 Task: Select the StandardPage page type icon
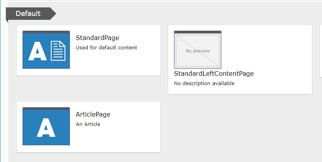click(46, 51)
